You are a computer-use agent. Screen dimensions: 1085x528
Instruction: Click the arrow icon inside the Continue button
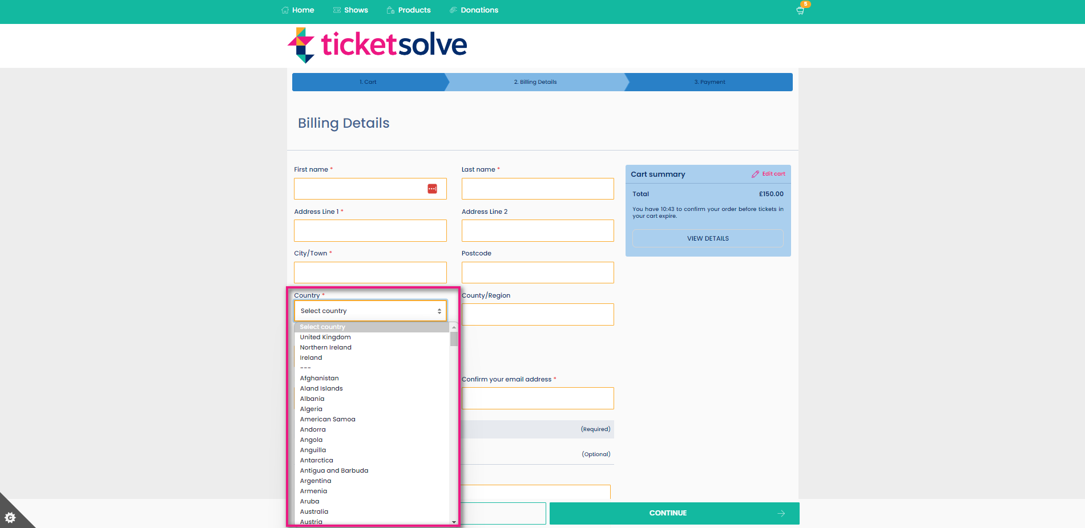click(x=781, y=513)
